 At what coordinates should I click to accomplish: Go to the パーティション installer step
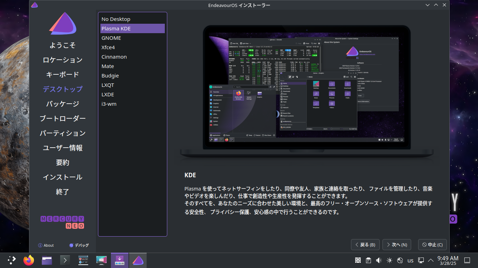[62, 133]
